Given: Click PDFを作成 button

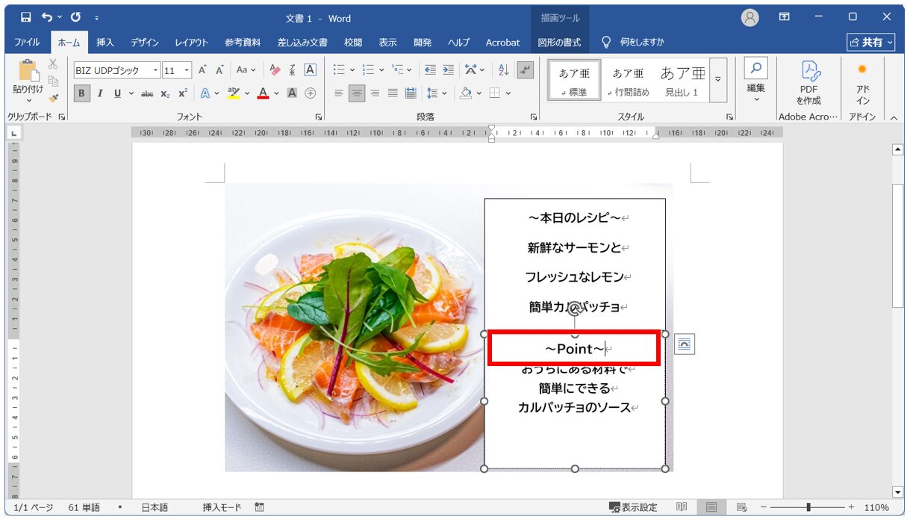Looking at the screenshot, I should [808, 81].
